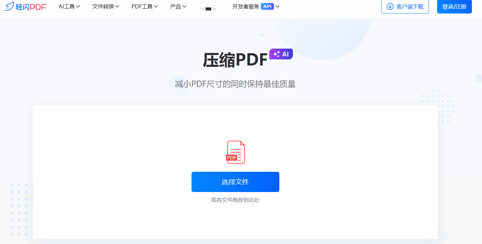Click the 或将文件拖放到此处 hint text
Image resolution: width=482 pixels, height=244 pixels.
[x=235, y=200]
